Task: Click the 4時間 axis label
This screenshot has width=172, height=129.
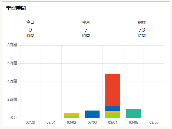Action: 12,81
